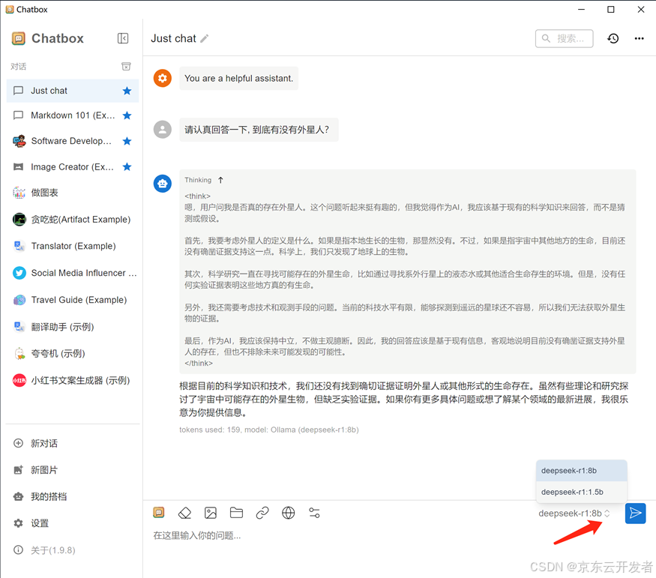Select deepseek-r1:1.5b from the model list
The width and height of the screenshot is (656, 578).
(582, 492)
